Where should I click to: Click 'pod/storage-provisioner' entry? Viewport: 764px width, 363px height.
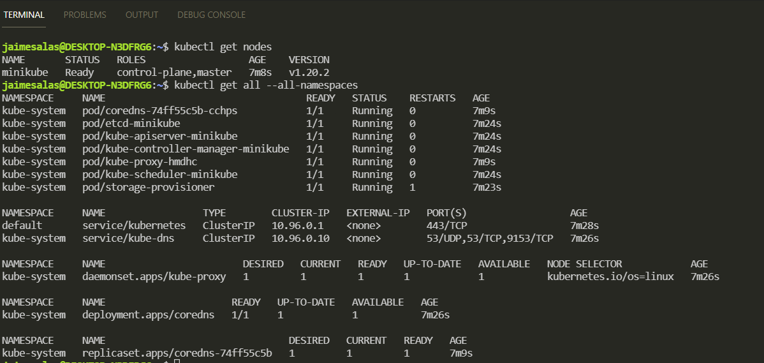[x=148, y=187]
